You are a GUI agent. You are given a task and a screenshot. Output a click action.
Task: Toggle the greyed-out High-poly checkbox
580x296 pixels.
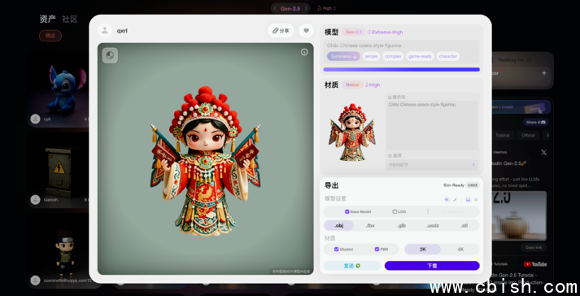pyautogui.click(x=445, y=211)
